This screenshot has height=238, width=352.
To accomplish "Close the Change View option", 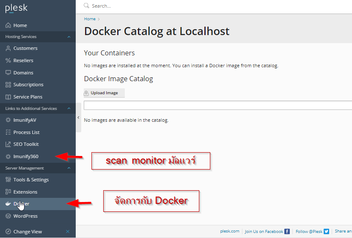I will point(68,231).
